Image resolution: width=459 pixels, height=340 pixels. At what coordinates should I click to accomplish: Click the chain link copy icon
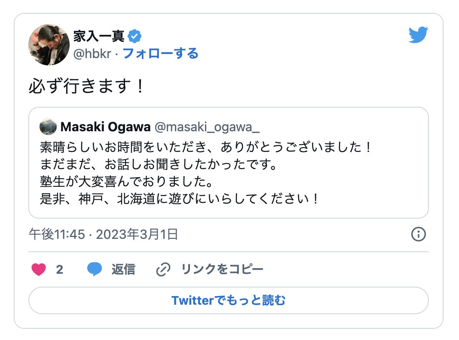[163, 270]
